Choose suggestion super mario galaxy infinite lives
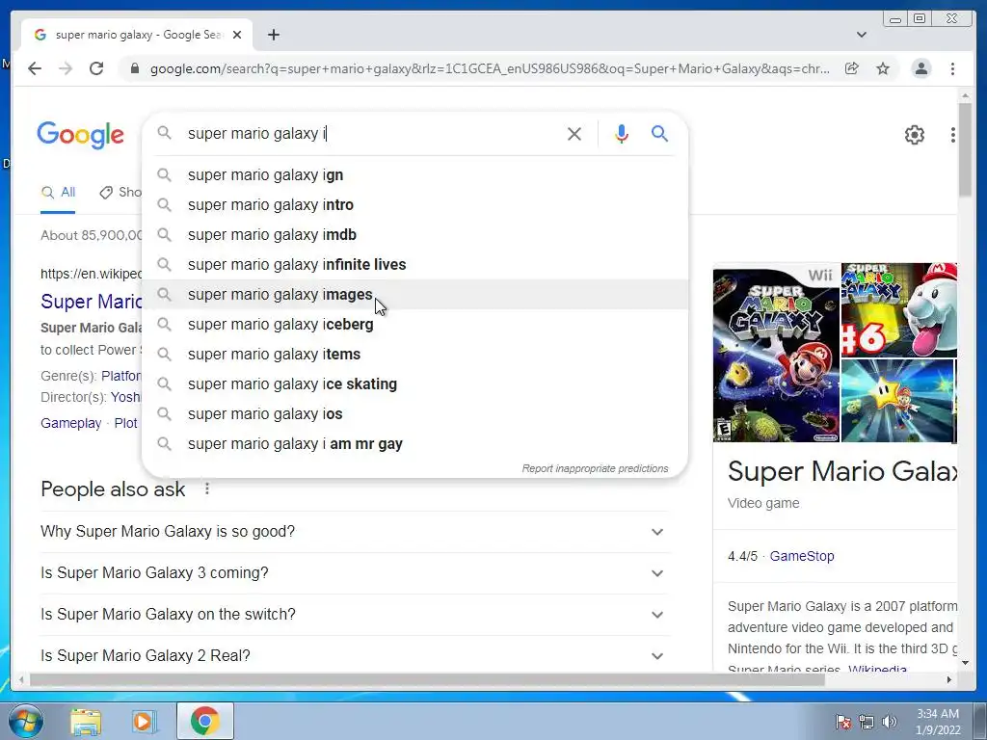 coord(415,264)
